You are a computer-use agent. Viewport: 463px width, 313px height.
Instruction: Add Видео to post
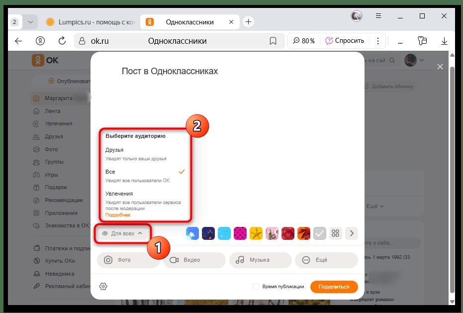pyautogui.click(x=194, y=260)
